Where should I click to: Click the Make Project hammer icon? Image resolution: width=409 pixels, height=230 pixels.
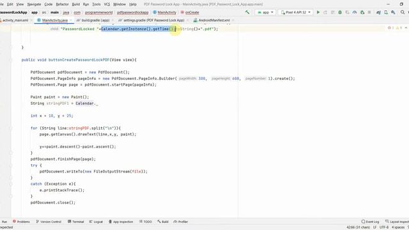point(247,12)
